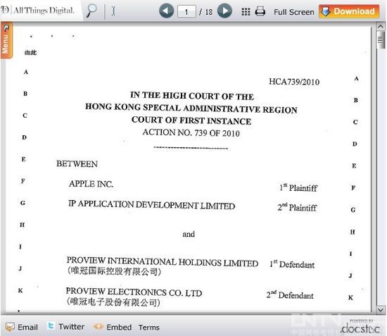This screenshot has height=336, width=387.
Task: Click '1st Defendant' label
Action: (x=292, y=264)
